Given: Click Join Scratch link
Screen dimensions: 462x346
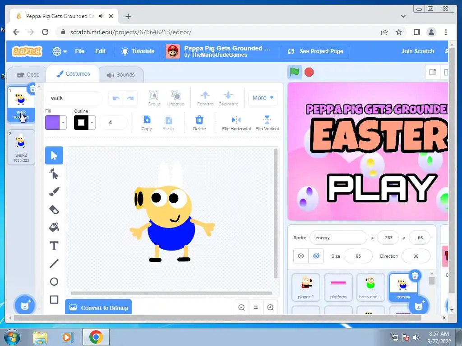Looking at the screenshot, I should tap(417, 51).
